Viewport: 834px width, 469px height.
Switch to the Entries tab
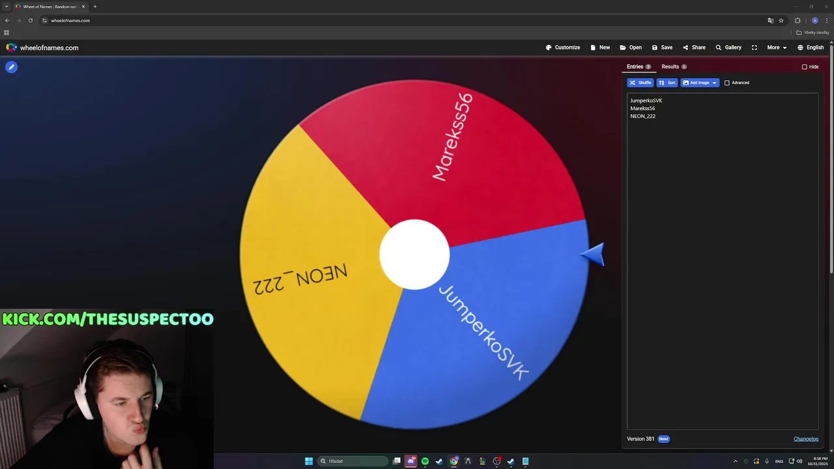pos(639,66)
